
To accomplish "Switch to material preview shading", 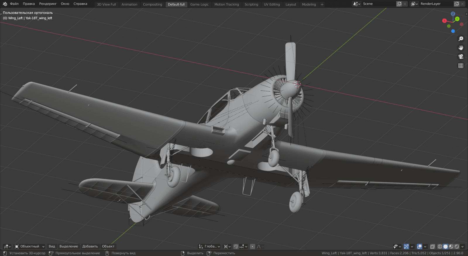I will (451, 247).
